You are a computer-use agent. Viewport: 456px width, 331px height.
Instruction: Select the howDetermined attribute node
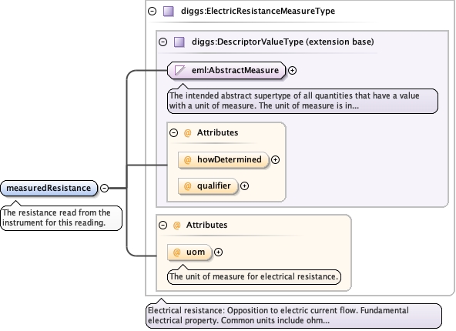click(223, 159)
